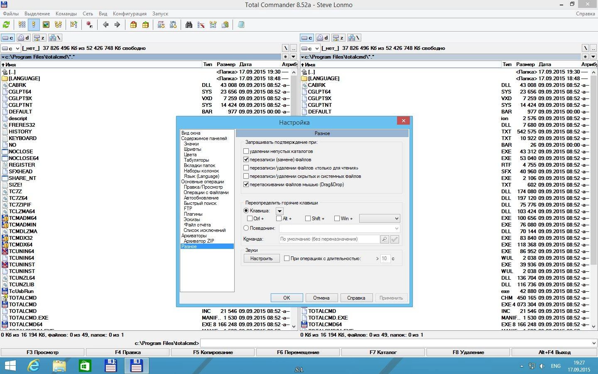Uncheck confirmation on overwriting files
The image size is (598, 374).
(x=246, y=160)
